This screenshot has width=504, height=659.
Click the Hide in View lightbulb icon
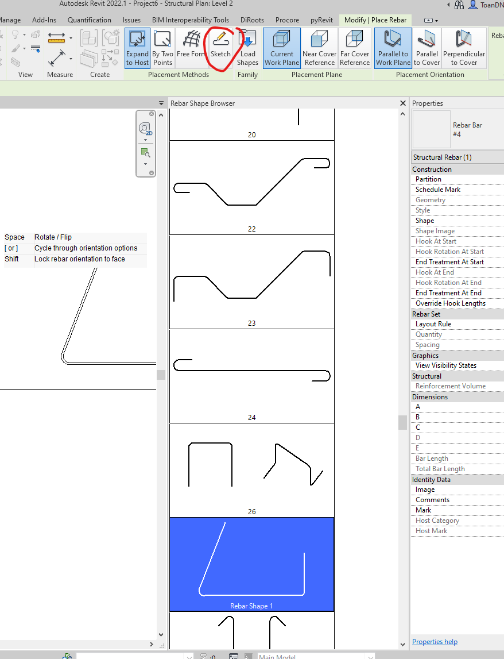(15, 34)
